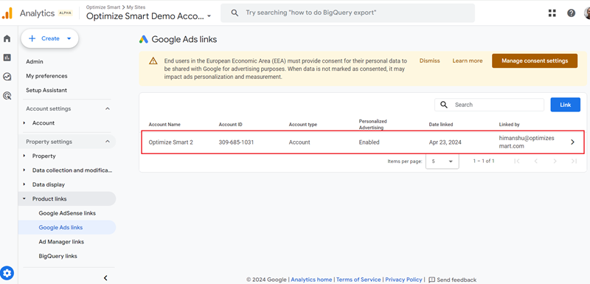The width and height of the screenshot is (590, 284).
Task: Expand the Property tree item
Action: tap(24, 156)
